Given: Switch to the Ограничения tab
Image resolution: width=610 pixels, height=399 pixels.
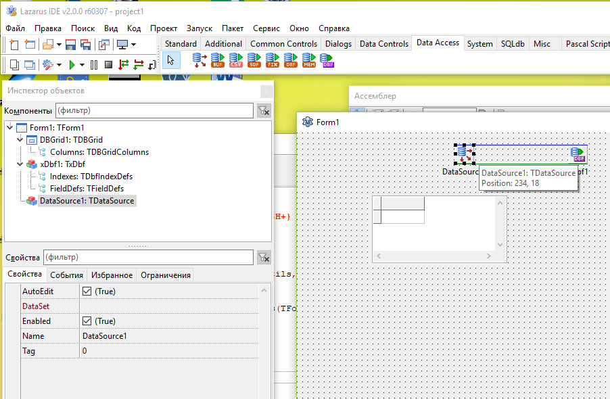Looking at the screenshot, I should click(x=166, y=275).
